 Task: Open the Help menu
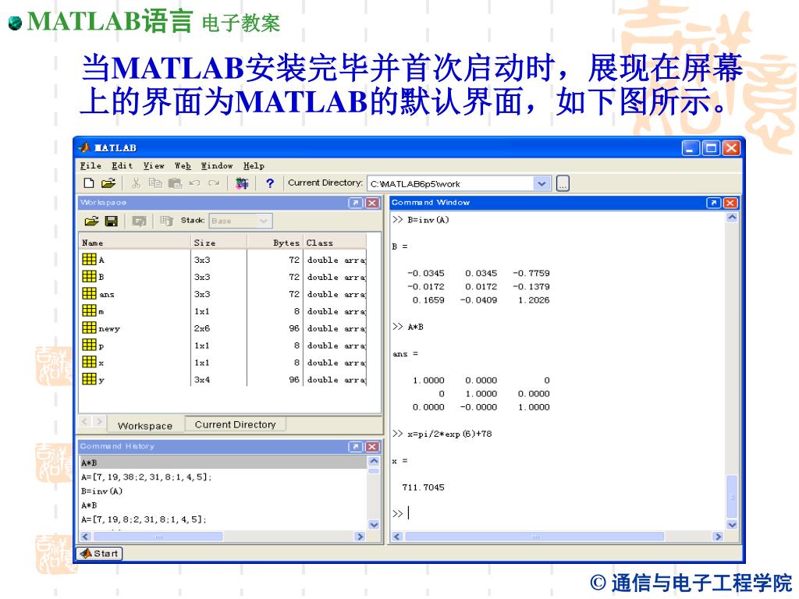pos(254,165)
